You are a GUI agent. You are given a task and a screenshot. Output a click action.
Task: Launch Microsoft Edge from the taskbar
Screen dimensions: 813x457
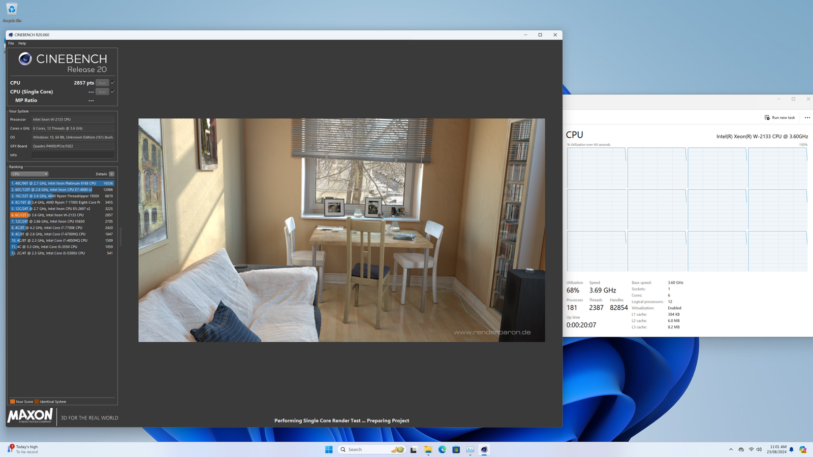442,449
